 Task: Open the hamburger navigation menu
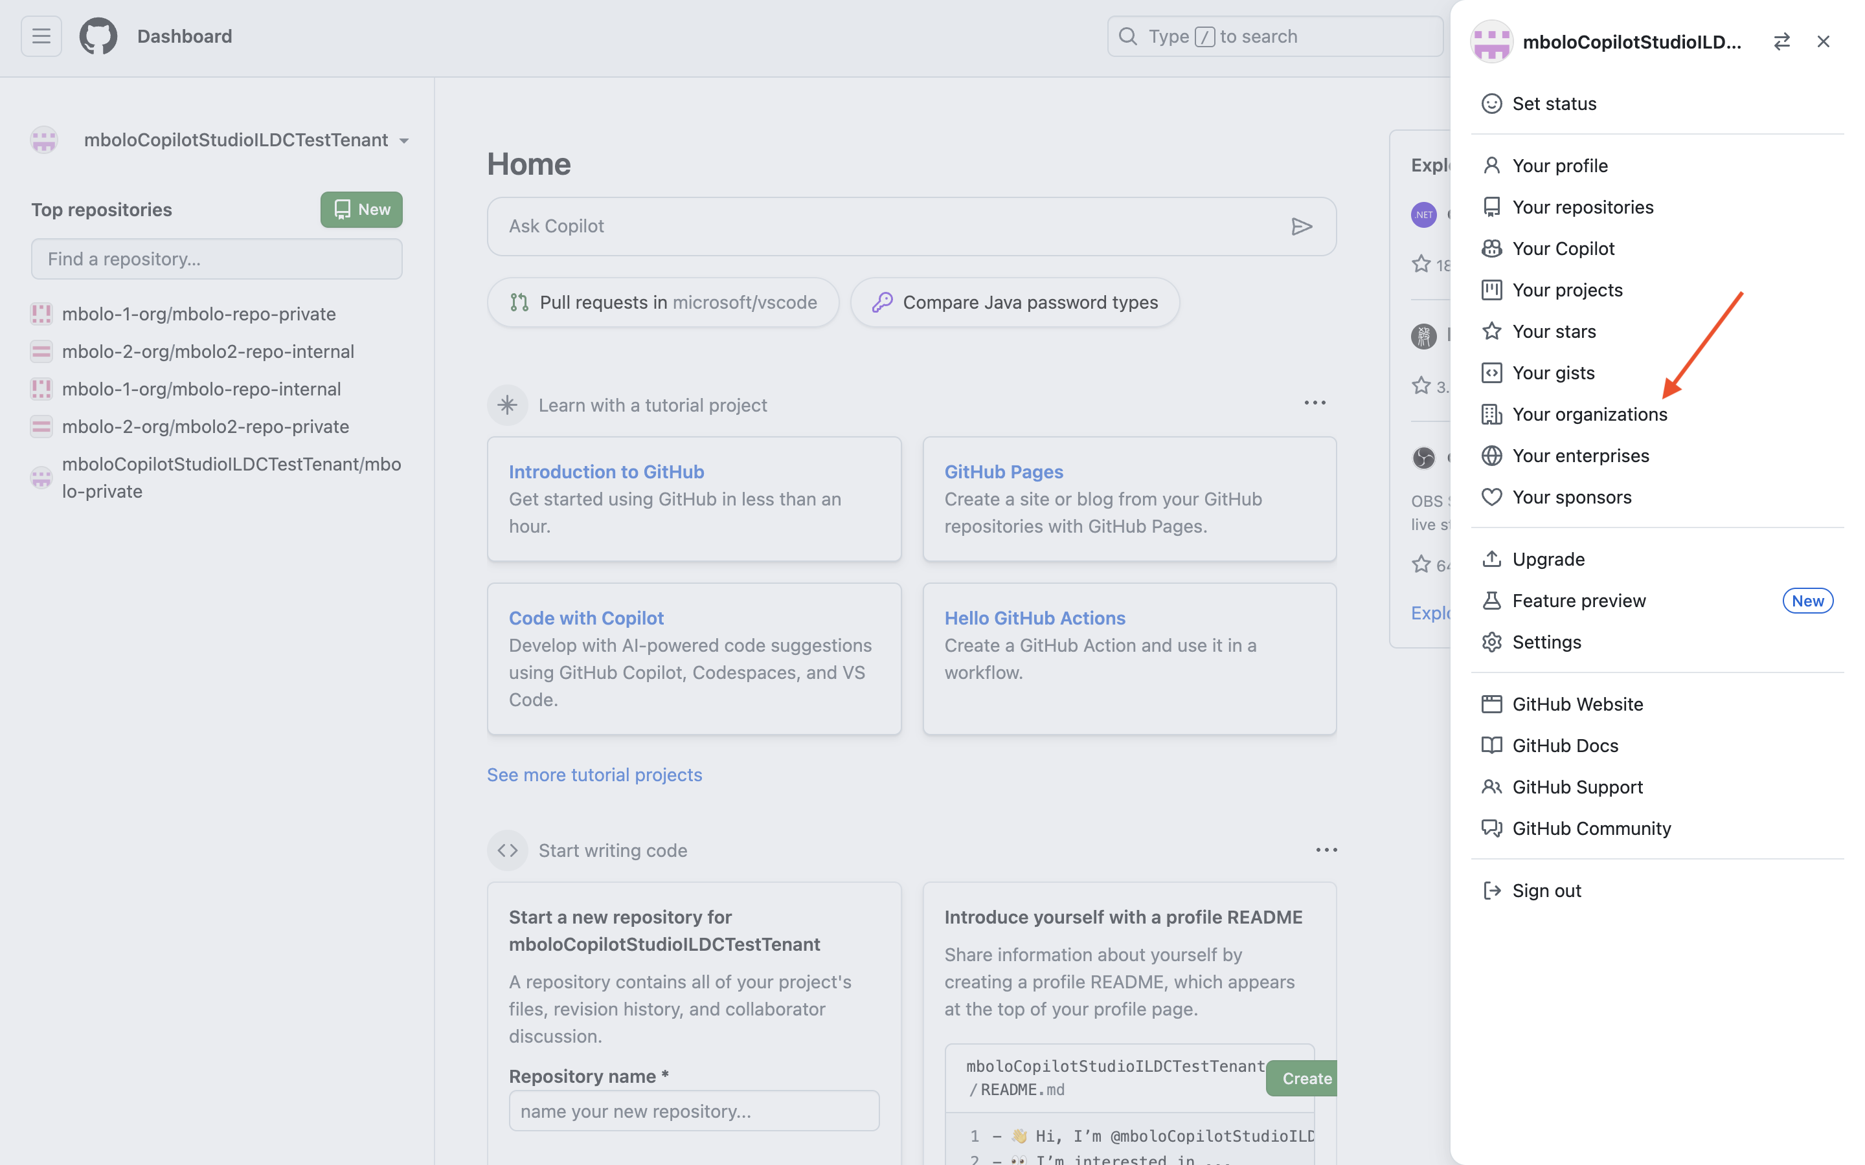[41, 36]
